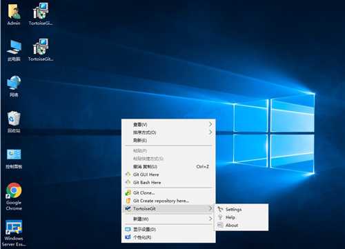Screen dimensions: 345x249
Task: Choose Git GUI Here
Action: pyautogui.click(x=168, y=175)
